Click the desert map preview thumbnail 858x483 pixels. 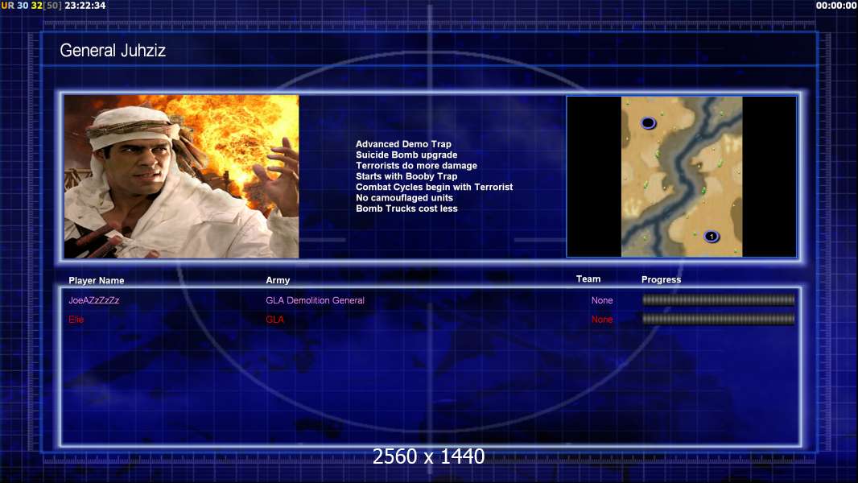pos(681,176)
